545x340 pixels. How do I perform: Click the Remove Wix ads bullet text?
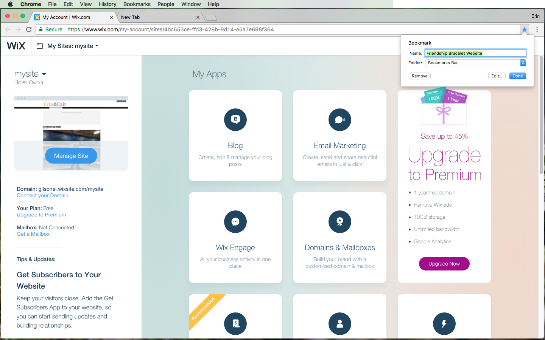433,205
